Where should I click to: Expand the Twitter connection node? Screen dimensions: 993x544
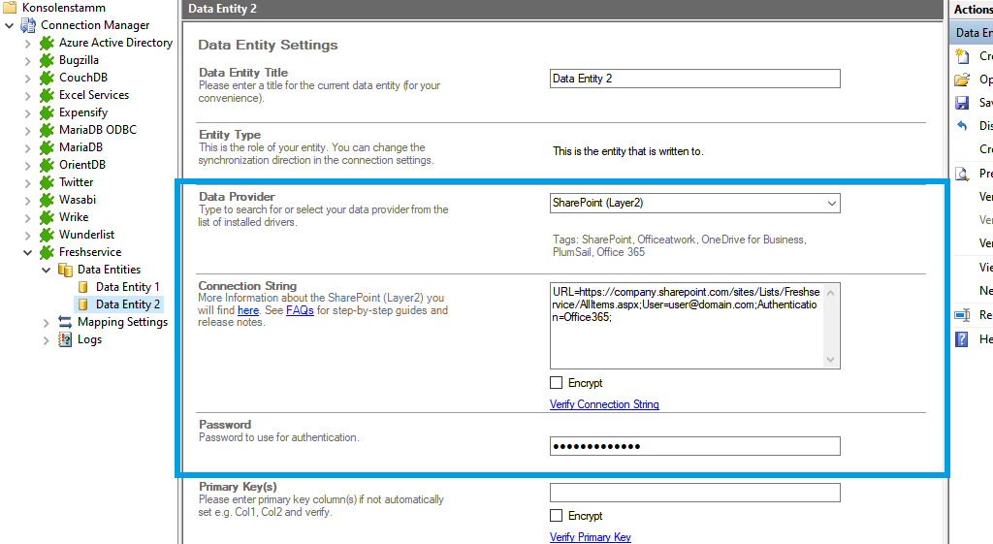tap(27, 182)
